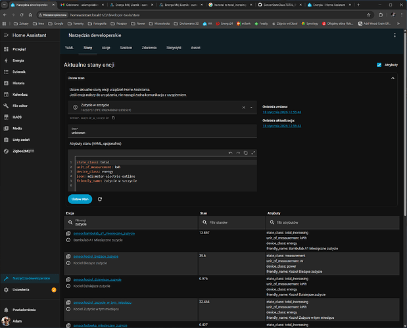
Task: Copy the Bambulab A1 entity ID icon
Action: tap(68, 233)
